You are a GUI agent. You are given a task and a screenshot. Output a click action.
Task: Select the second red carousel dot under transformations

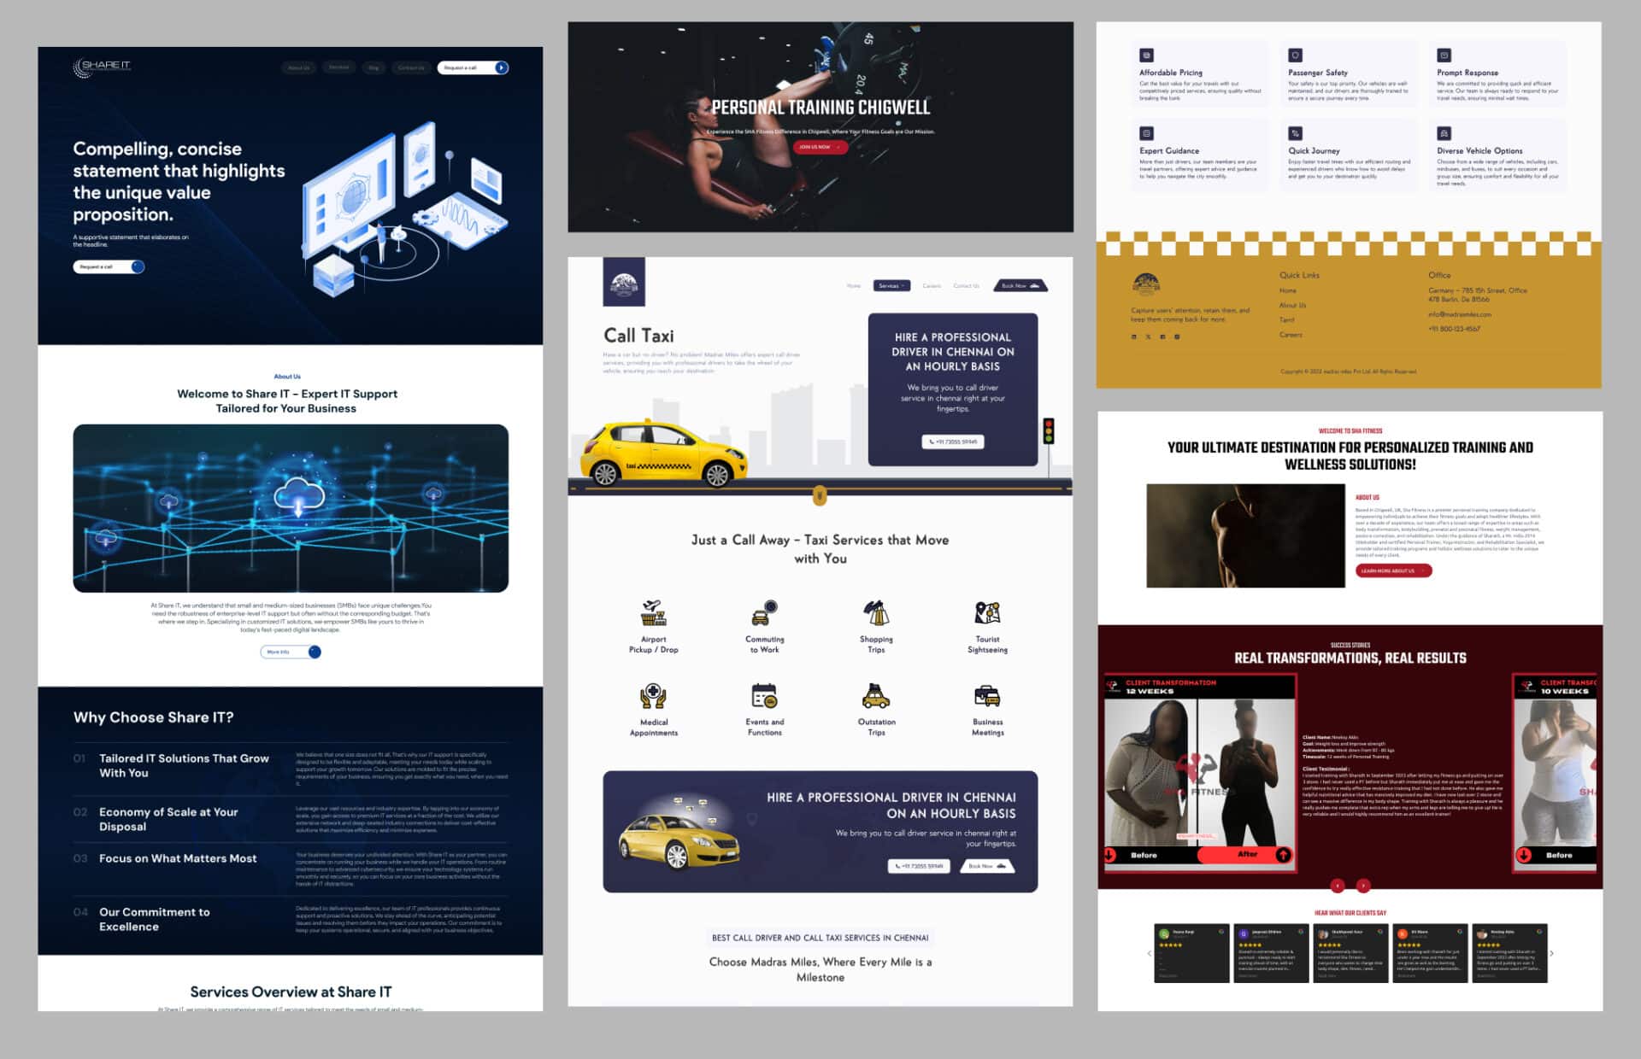click(1362, 885)
